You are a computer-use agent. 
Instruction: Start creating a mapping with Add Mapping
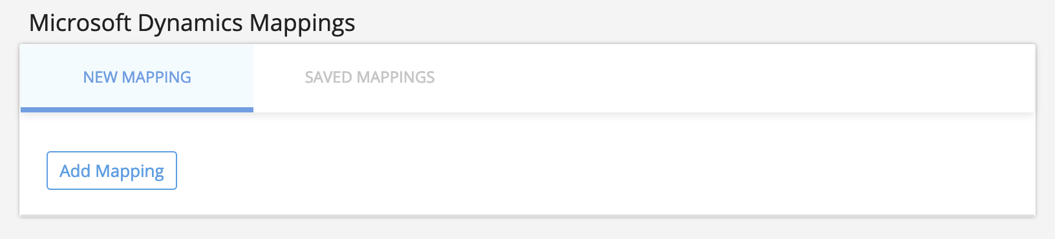coord(111,171)
